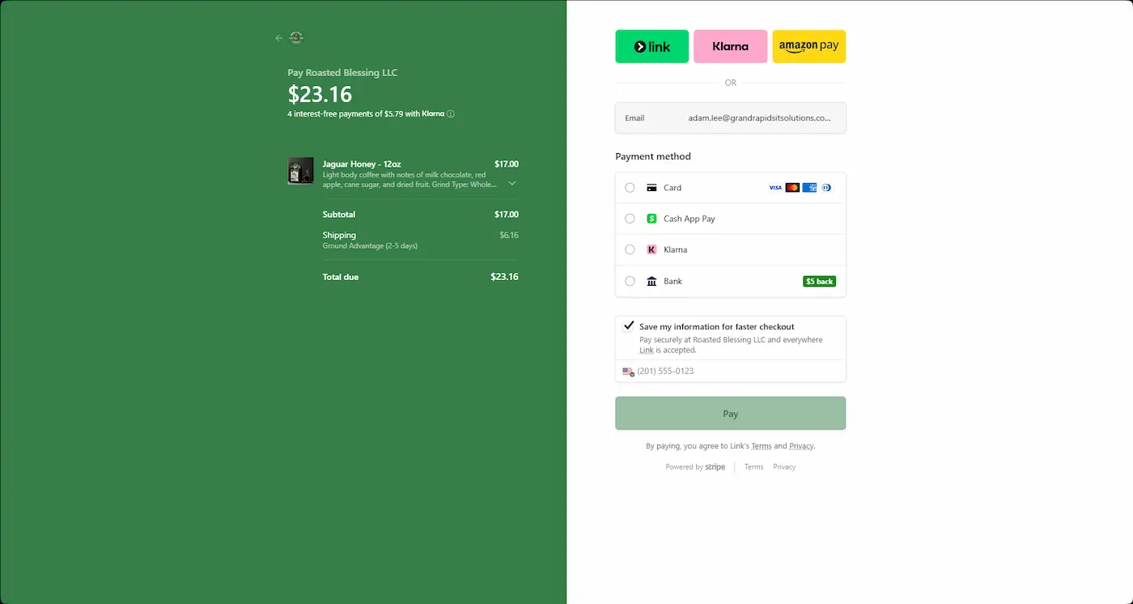Click the $5 back badge
This screenshot has width=1133, height=604.
click(819, 282)
